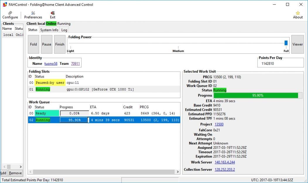Click the Estimated PPD value 1150276
308x183 pixels.
pyautogui.click(x=219, y=114)
